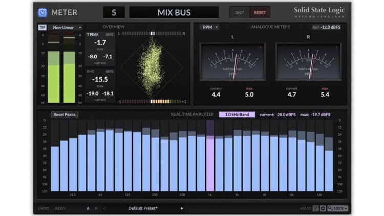
Task: Open the Non-Linear scale dropdown
Action: [x=66, y=28]
